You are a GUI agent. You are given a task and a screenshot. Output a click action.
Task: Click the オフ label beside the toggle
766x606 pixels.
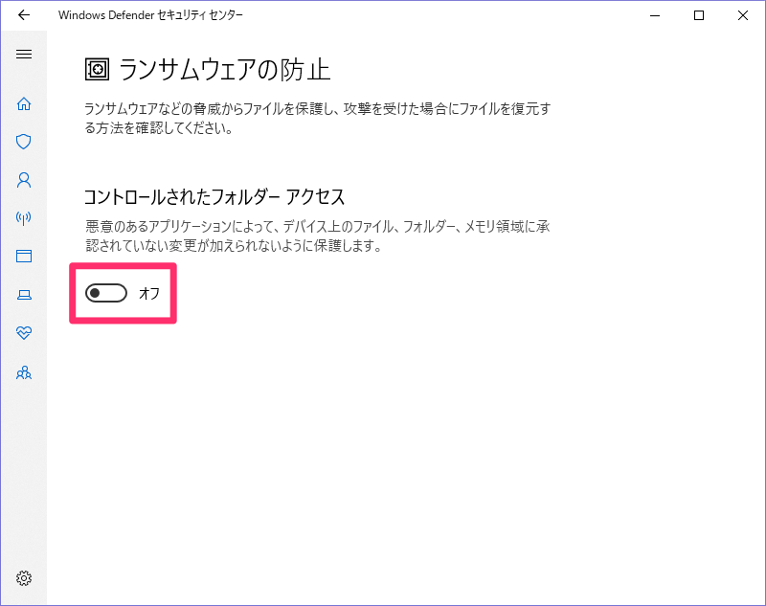click(149, 293)
